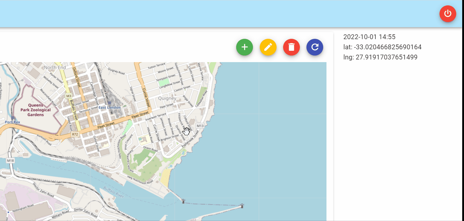The height and width of the screenshot is (221, 464).
Task: Click the North End label on map
Action: (55, 67)
